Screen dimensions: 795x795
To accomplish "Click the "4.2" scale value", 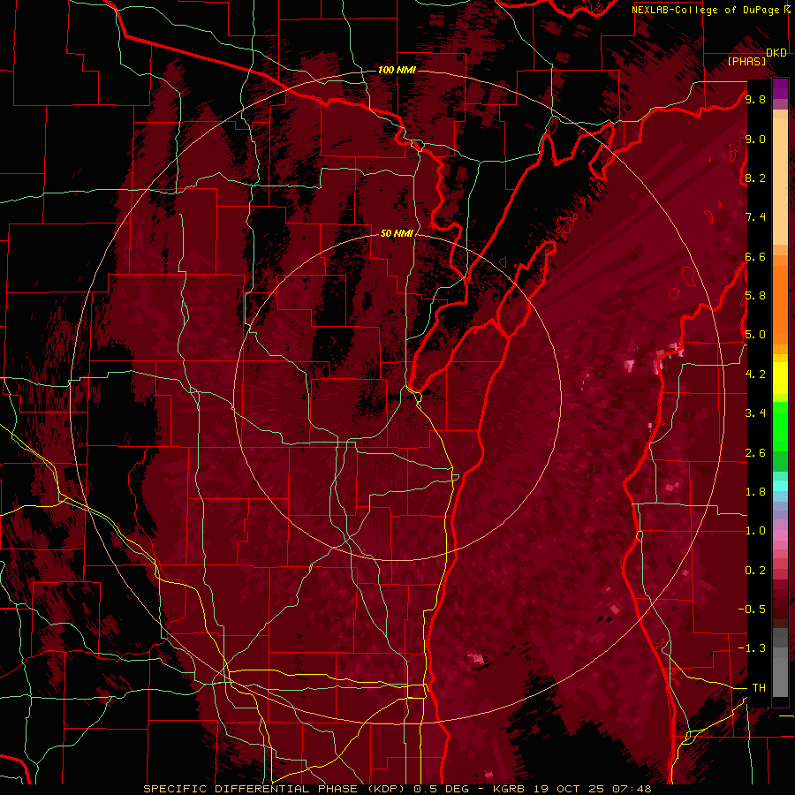I will [x=755, y=374].
